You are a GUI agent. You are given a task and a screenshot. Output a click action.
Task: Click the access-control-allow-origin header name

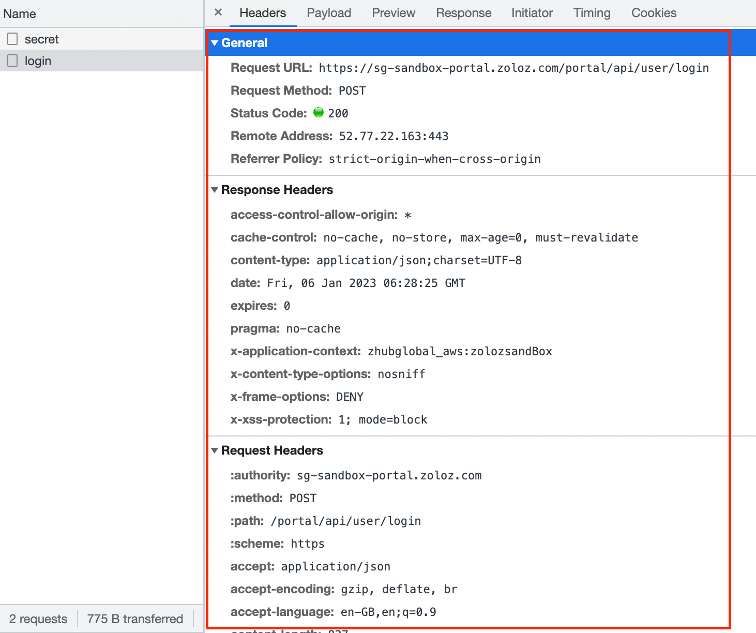tap(314, 215)
